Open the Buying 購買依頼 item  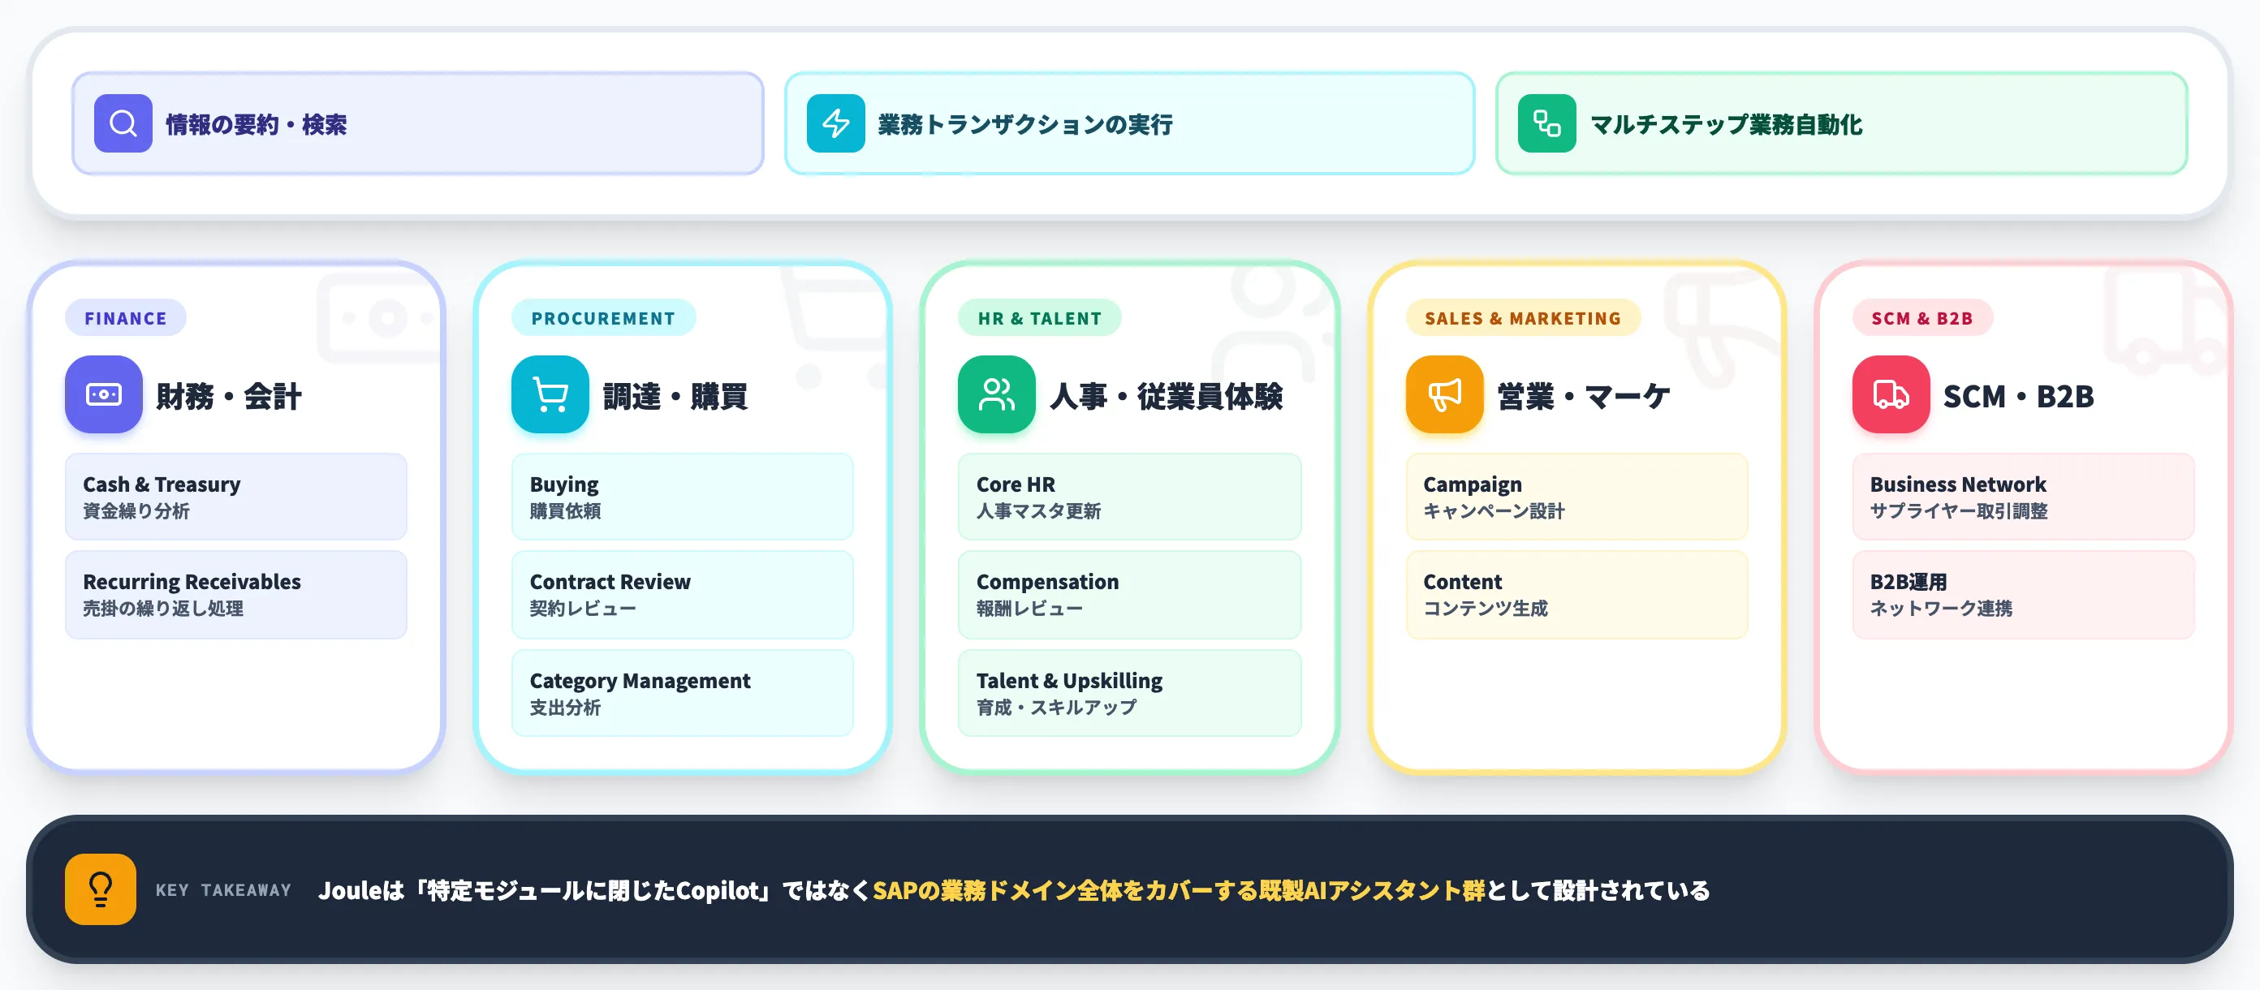[683, 497]
